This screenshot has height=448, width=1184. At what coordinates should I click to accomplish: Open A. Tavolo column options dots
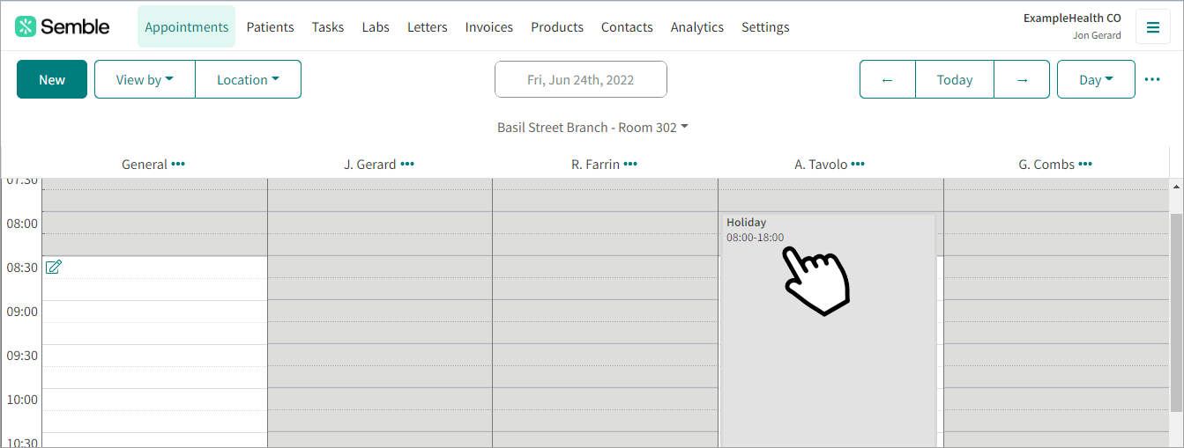pos(858,164)
